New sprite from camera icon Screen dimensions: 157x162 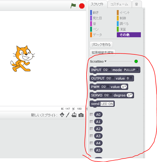coord(81,115)
